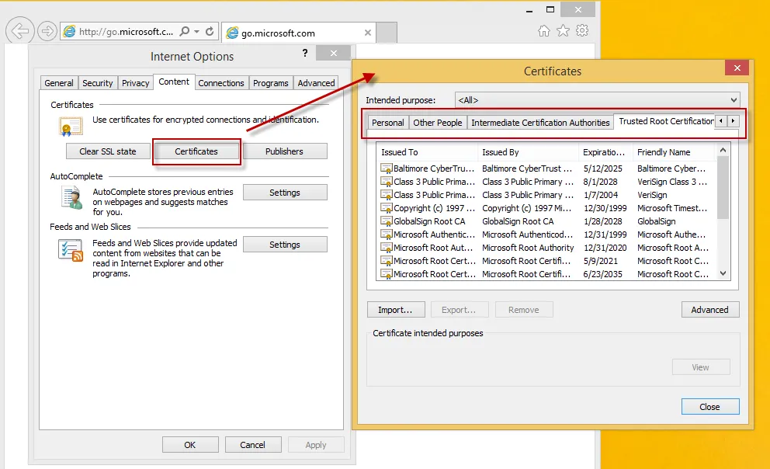The height and width of the screenshot is (469, 770).
Task: Click 'Microsoft Timest...' friendly name cell
Action: tap(672, 208)
